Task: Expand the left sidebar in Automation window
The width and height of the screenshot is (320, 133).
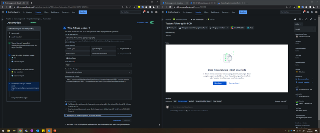Action: (x=2, y=19)
